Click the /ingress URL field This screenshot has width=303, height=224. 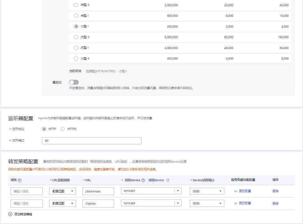tap(98, 204)
